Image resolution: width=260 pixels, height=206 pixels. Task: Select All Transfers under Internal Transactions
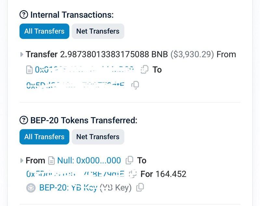tap(44, 31)
